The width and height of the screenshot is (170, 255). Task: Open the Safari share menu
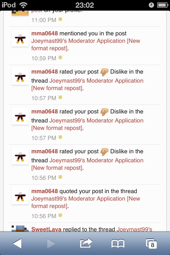coord(86,243)
